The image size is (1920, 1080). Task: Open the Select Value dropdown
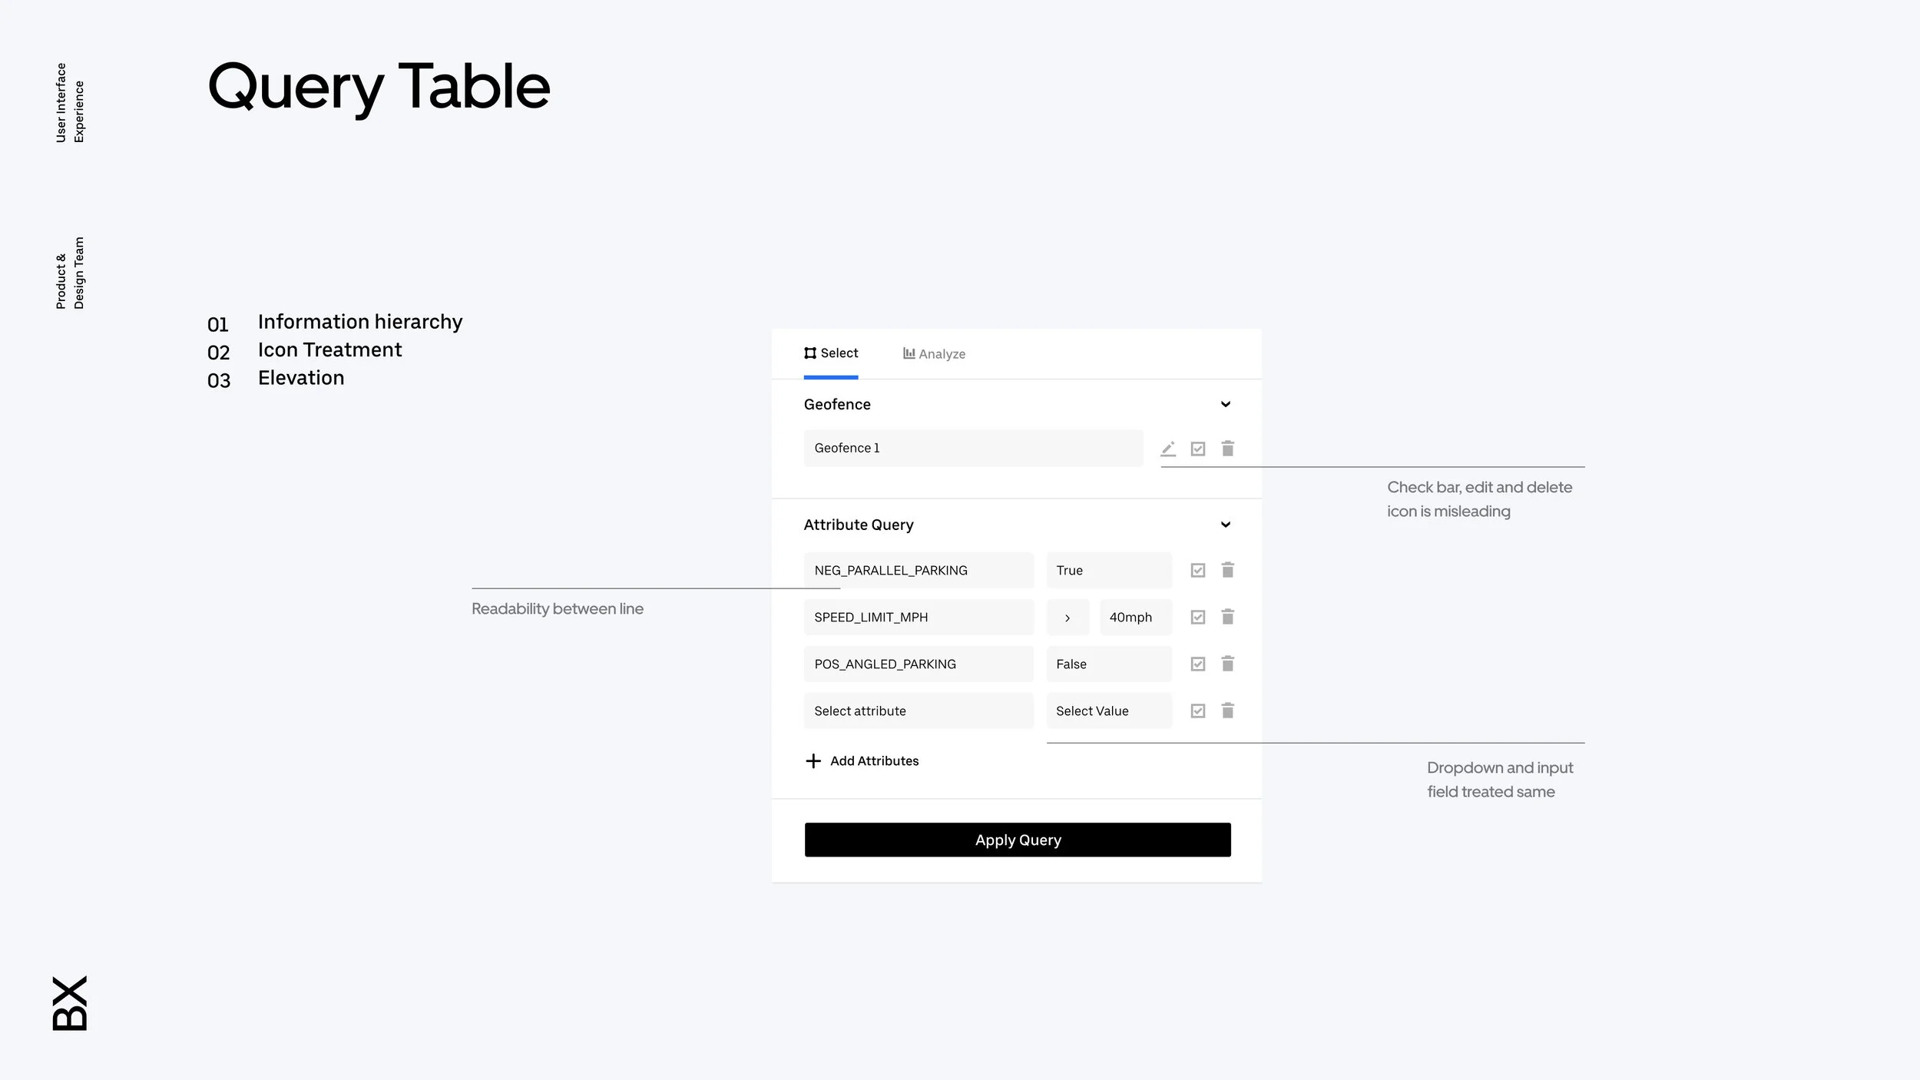(x=1109, y=711)
